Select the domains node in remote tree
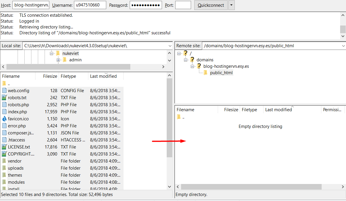This screenshot has width=346, height=201. 205,60
